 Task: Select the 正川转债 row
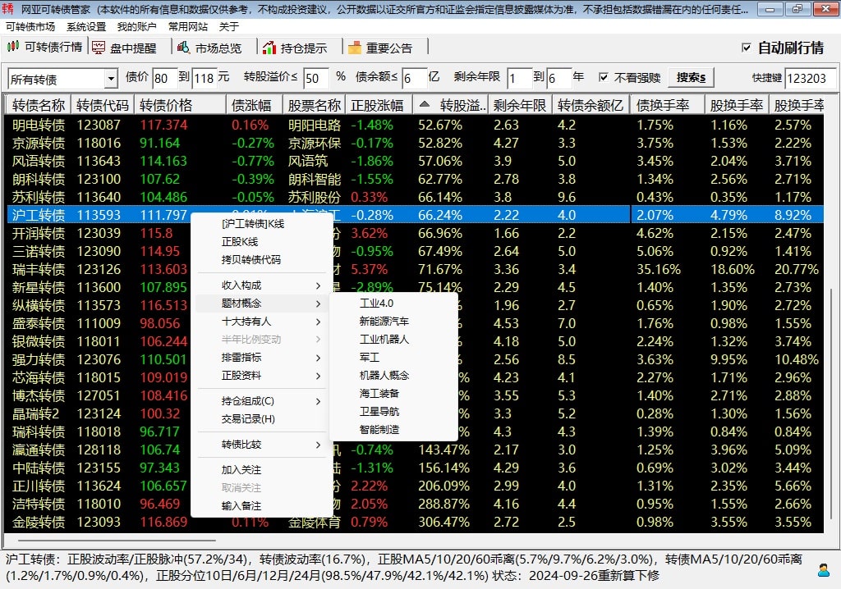[x=416, y=486]
